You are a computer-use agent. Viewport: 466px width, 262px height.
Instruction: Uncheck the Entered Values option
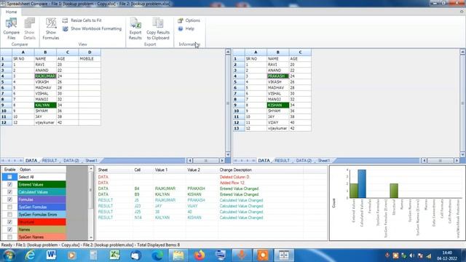[9, 184]
